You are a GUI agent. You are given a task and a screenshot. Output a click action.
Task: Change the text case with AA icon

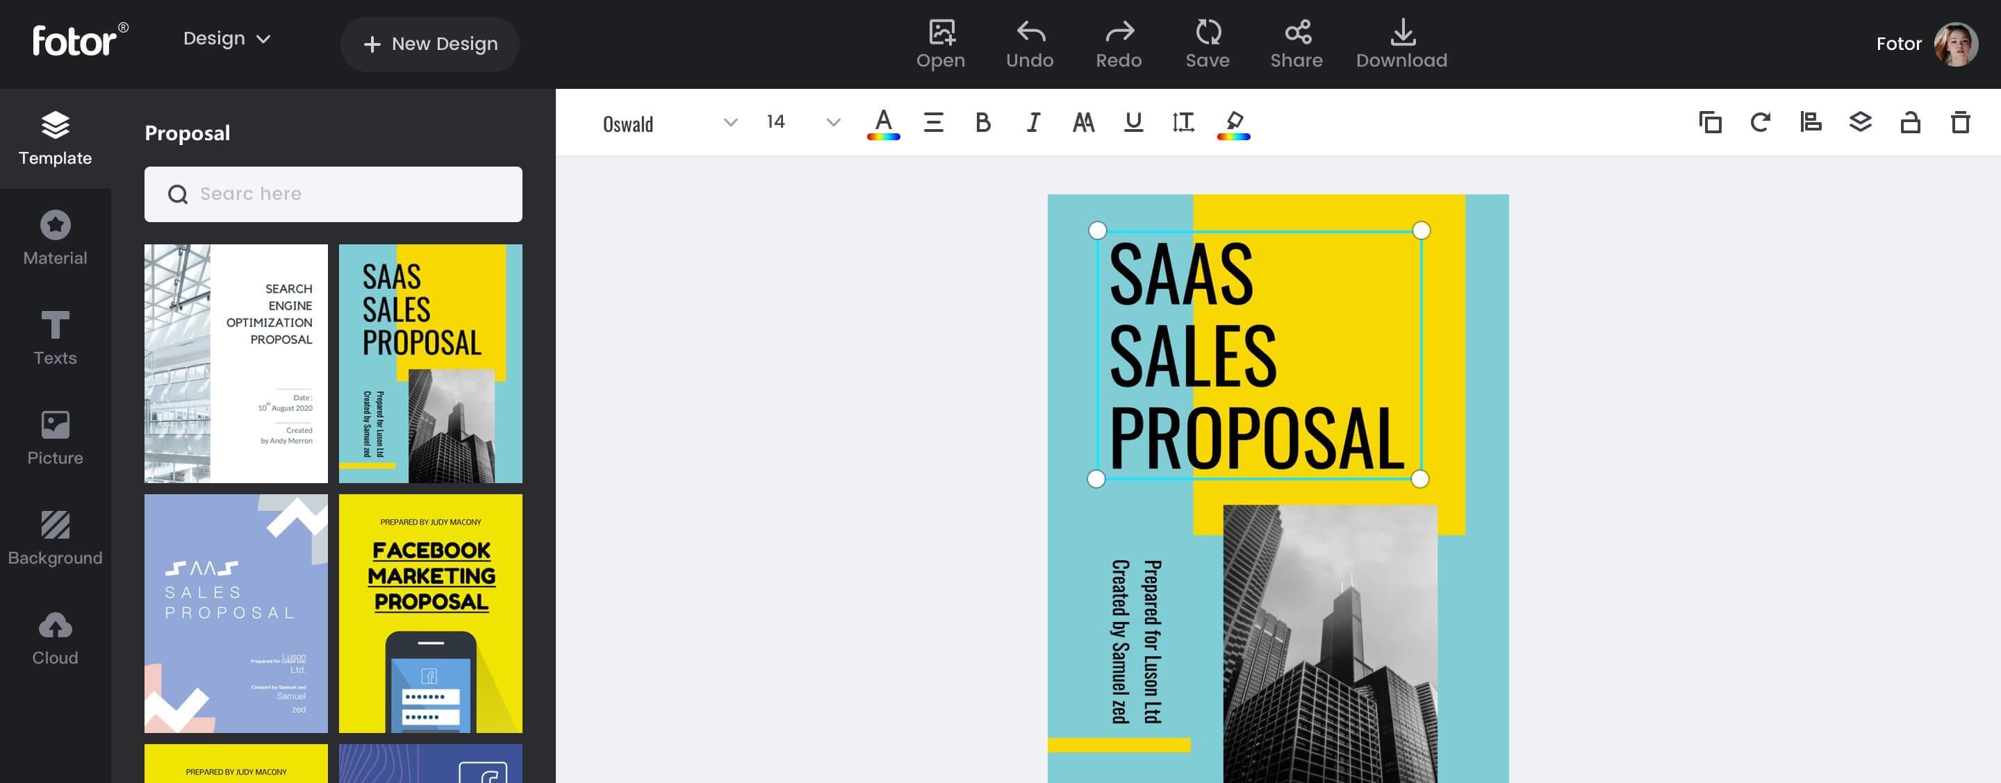point(1083,122)
